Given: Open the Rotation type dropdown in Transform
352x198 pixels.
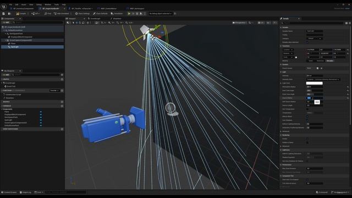Looking at the screenshot, I should [288, 53].
